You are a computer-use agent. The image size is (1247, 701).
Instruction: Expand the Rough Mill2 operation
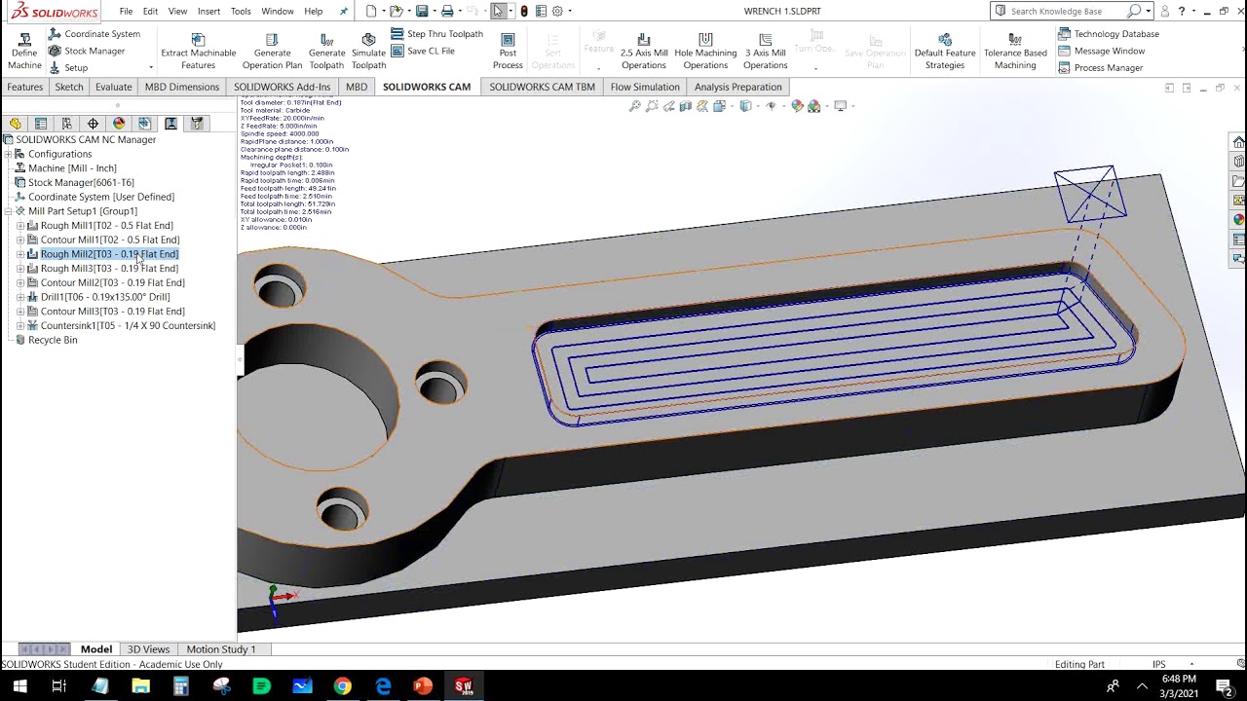point(20,254)
